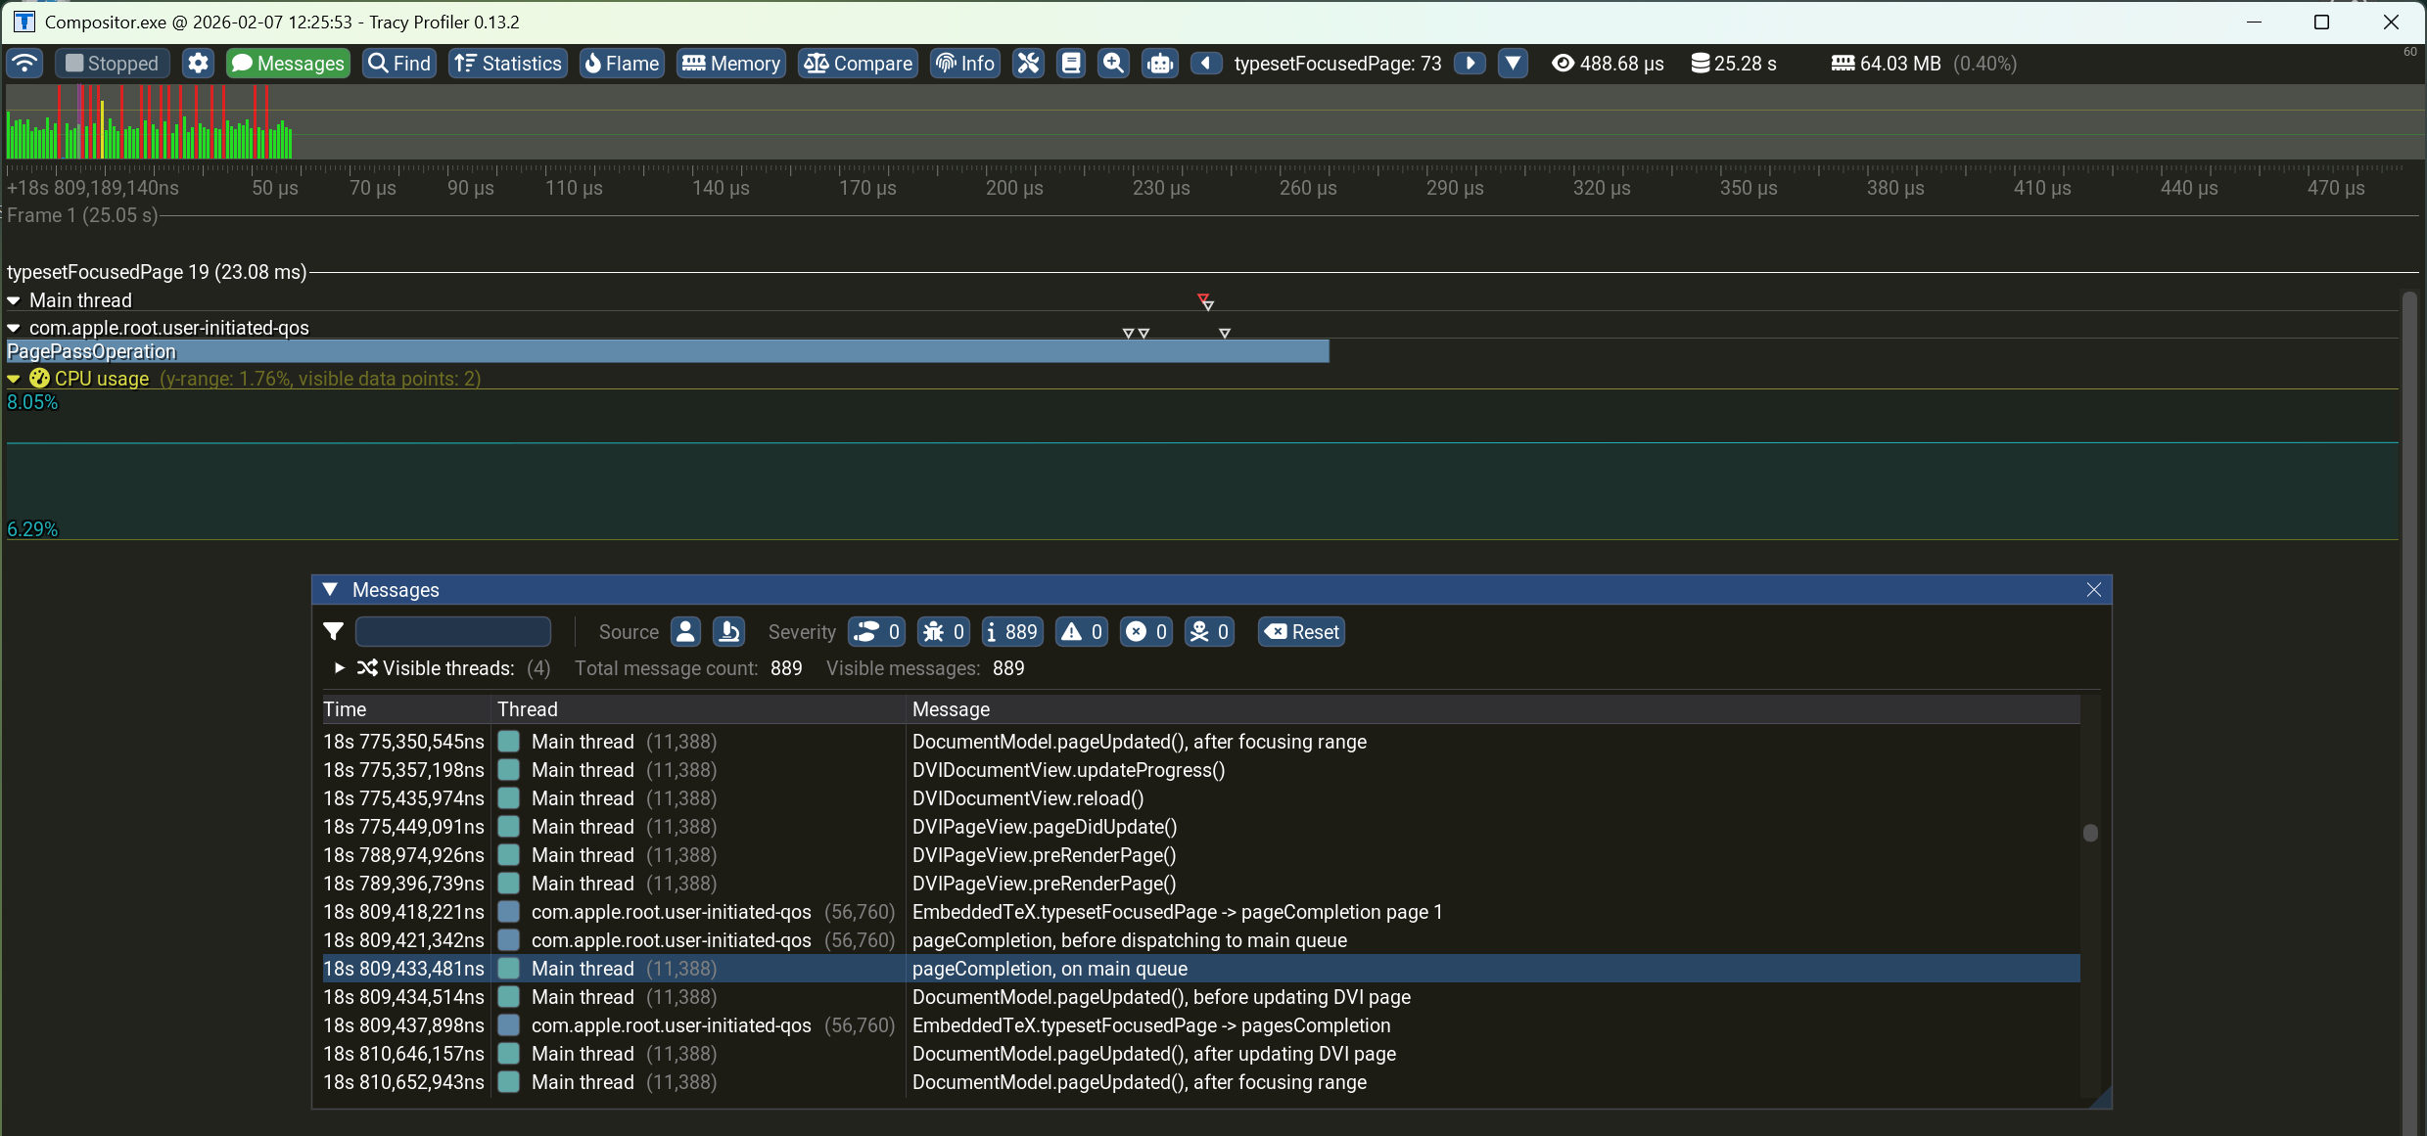
Task: Reset the message filters
Action: click(1301, 632)
